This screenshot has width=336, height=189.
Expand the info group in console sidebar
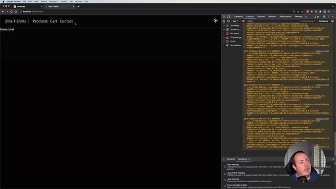coord(224,41)
